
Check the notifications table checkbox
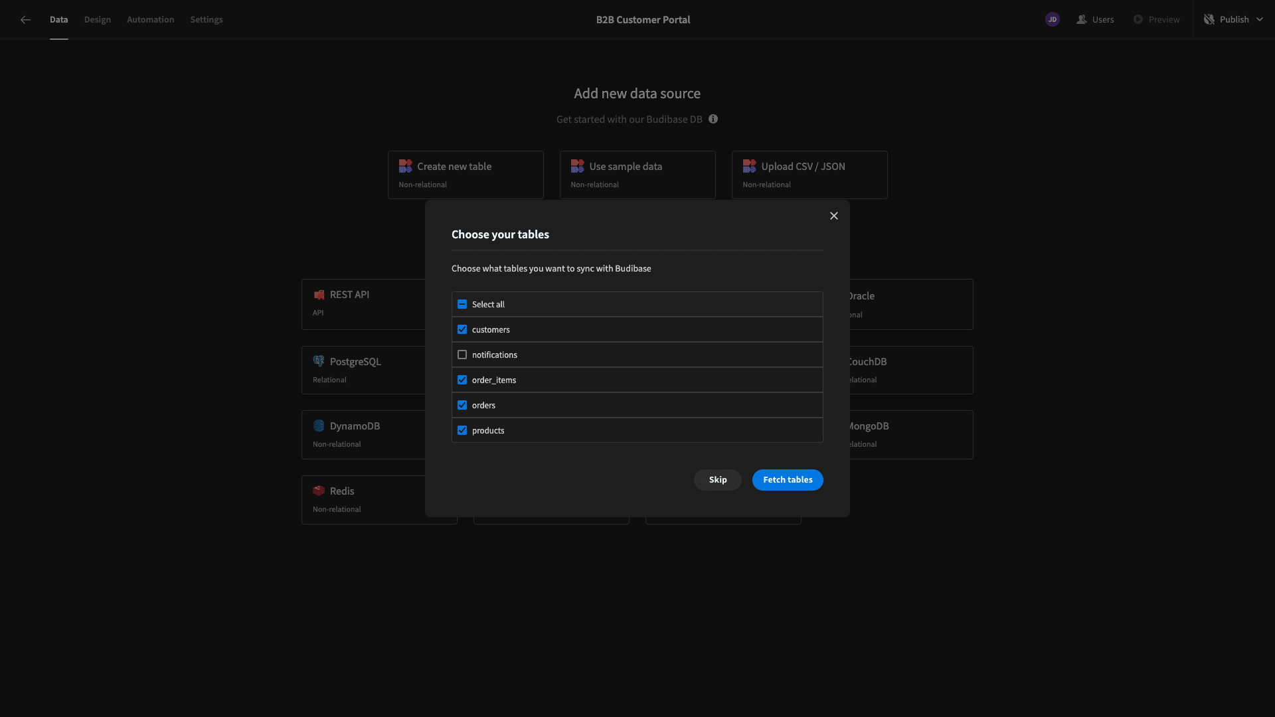click(462, 355)
